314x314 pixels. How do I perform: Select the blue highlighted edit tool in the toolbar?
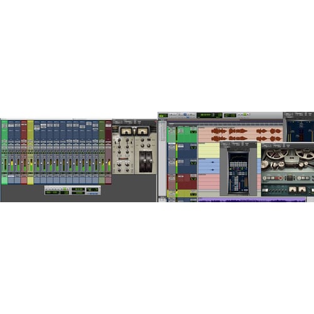point(185,114)
